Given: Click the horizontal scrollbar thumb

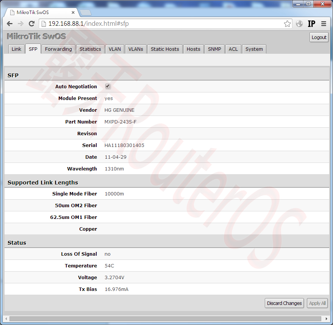Looking at the screenshot, I should (165, 319).
